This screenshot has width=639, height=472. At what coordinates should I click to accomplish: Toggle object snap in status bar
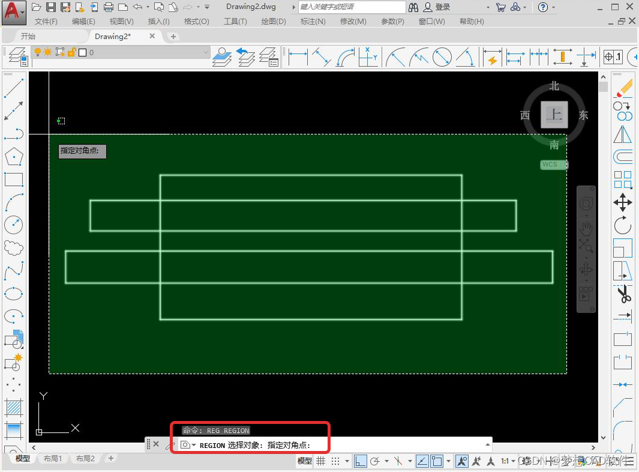click(436, 461)
